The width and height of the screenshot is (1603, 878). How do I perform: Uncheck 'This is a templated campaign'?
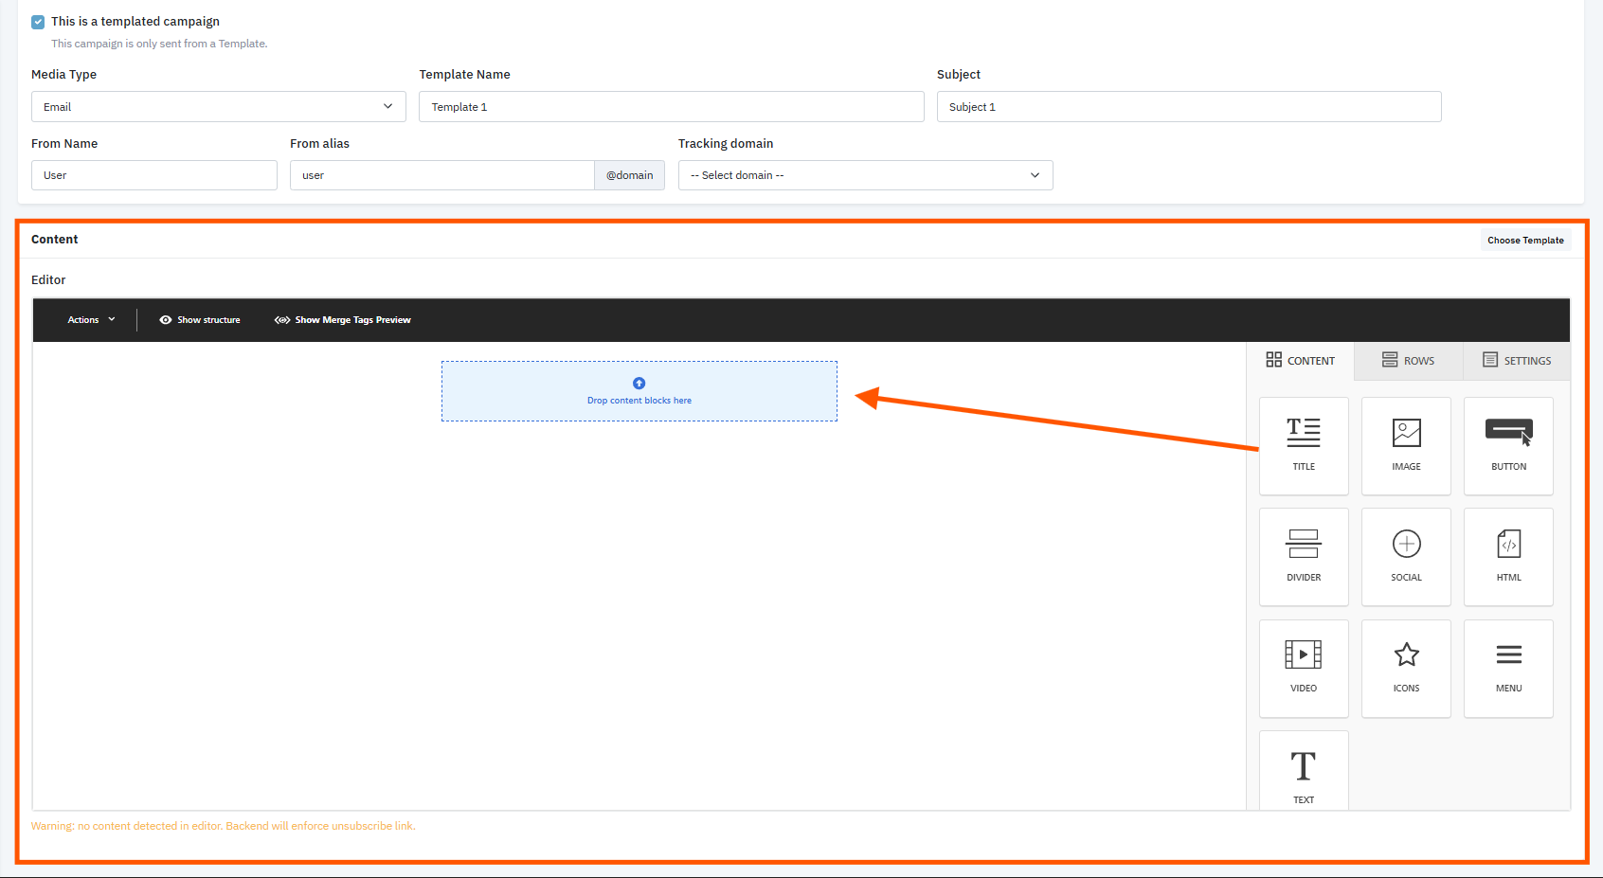38,22
